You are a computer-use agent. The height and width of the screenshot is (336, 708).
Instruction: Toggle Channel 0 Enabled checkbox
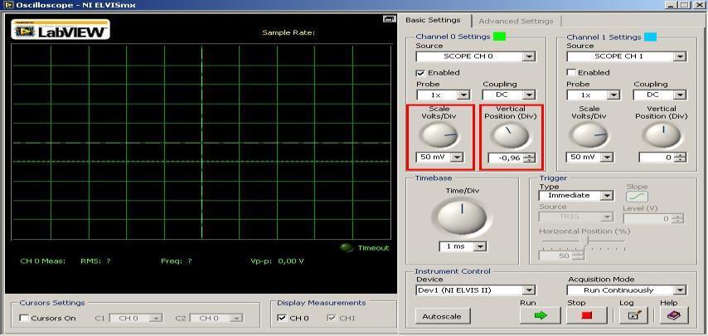pos(421,73)
